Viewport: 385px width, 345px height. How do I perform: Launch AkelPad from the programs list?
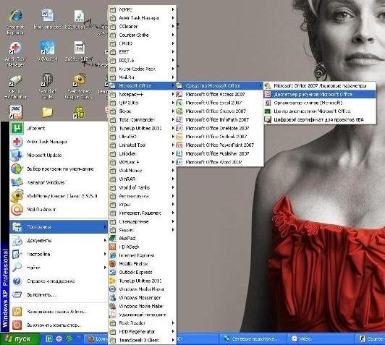[x=142, y=238]
